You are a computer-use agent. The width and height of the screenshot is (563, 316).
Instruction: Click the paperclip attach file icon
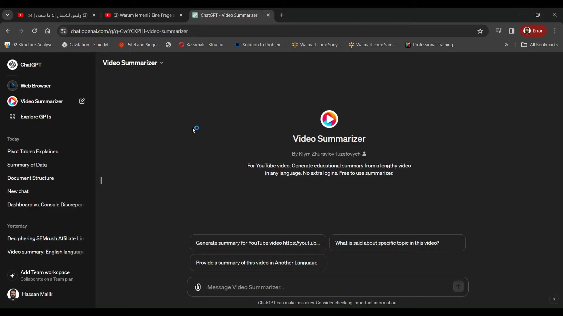pyautogui.click(x=198, y=287)
